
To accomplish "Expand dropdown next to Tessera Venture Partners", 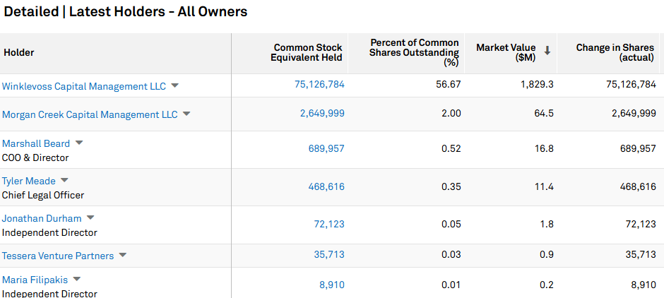I will coord(122,255).
